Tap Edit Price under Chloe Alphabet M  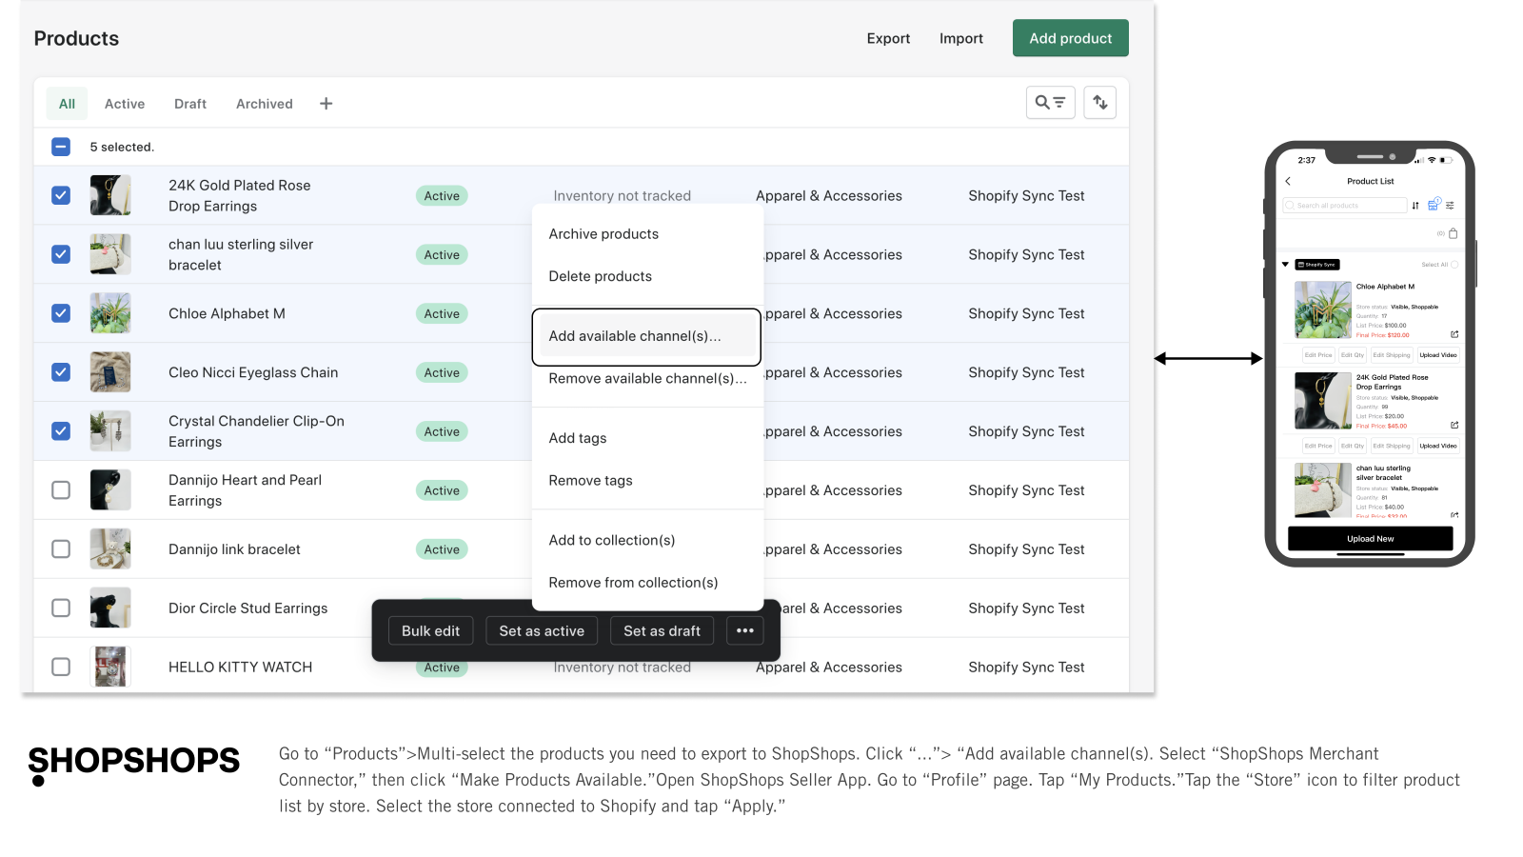[1318, 355]
